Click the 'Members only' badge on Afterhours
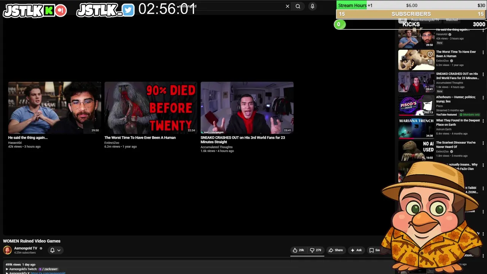The height and width of the screenshot is (274, 487). point(470,115)
